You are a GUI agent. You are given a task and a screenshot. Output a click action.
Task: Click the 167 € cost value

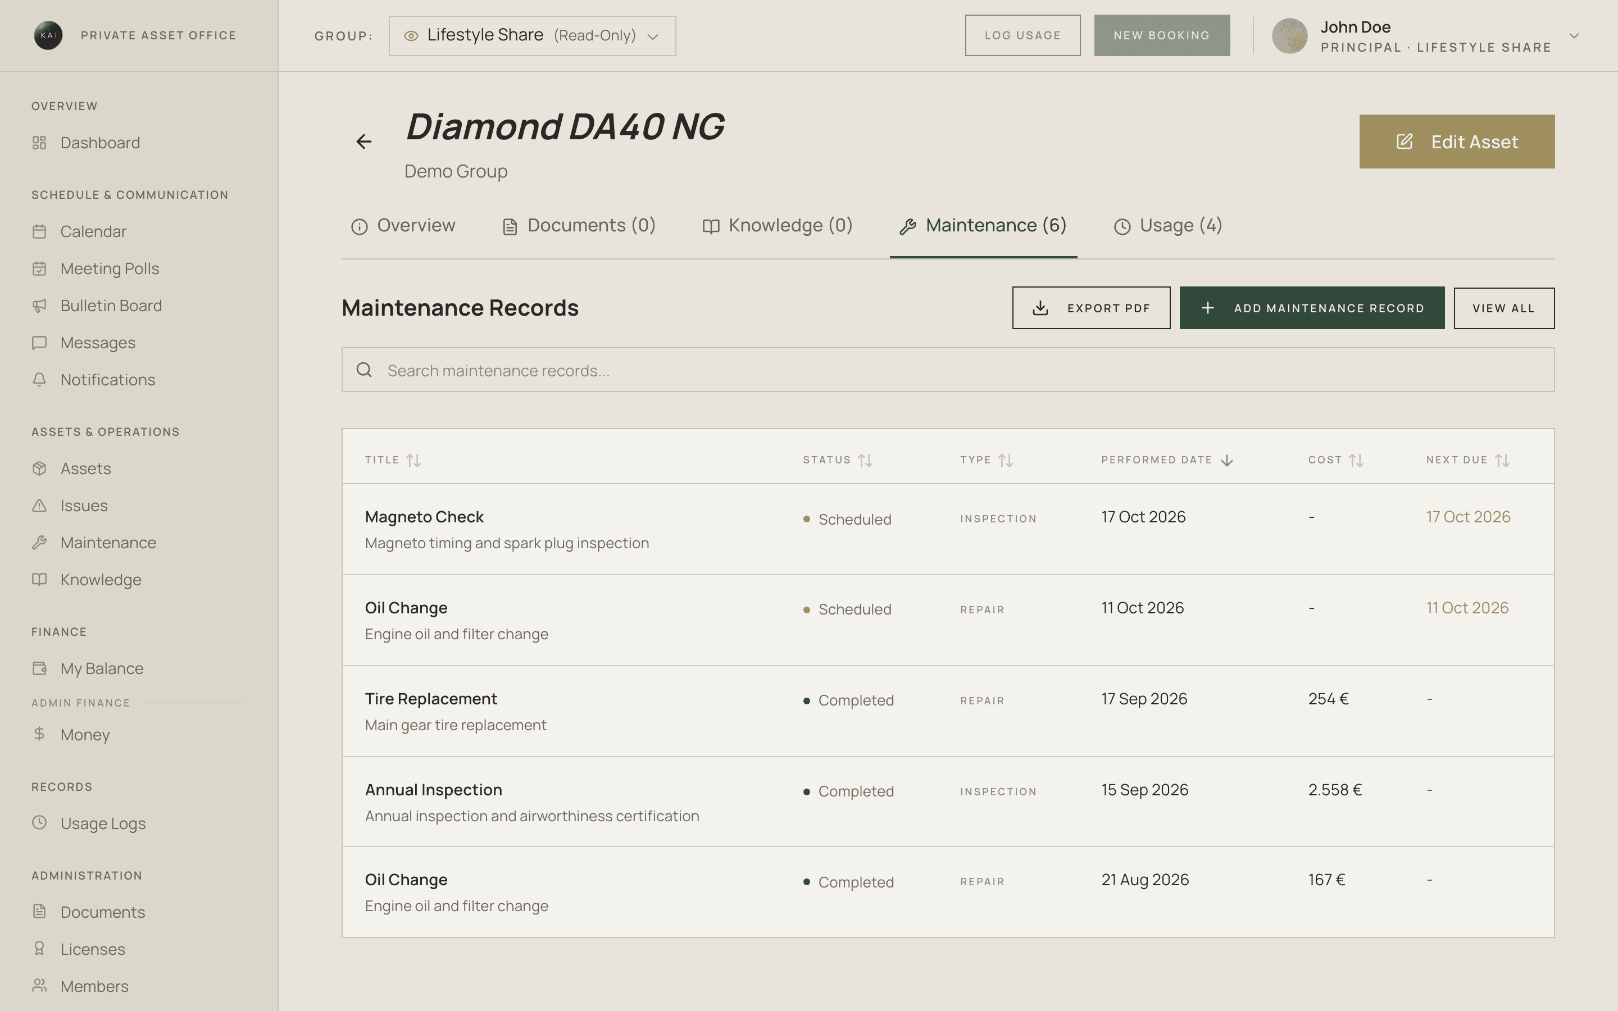[x=1326, y=879]
